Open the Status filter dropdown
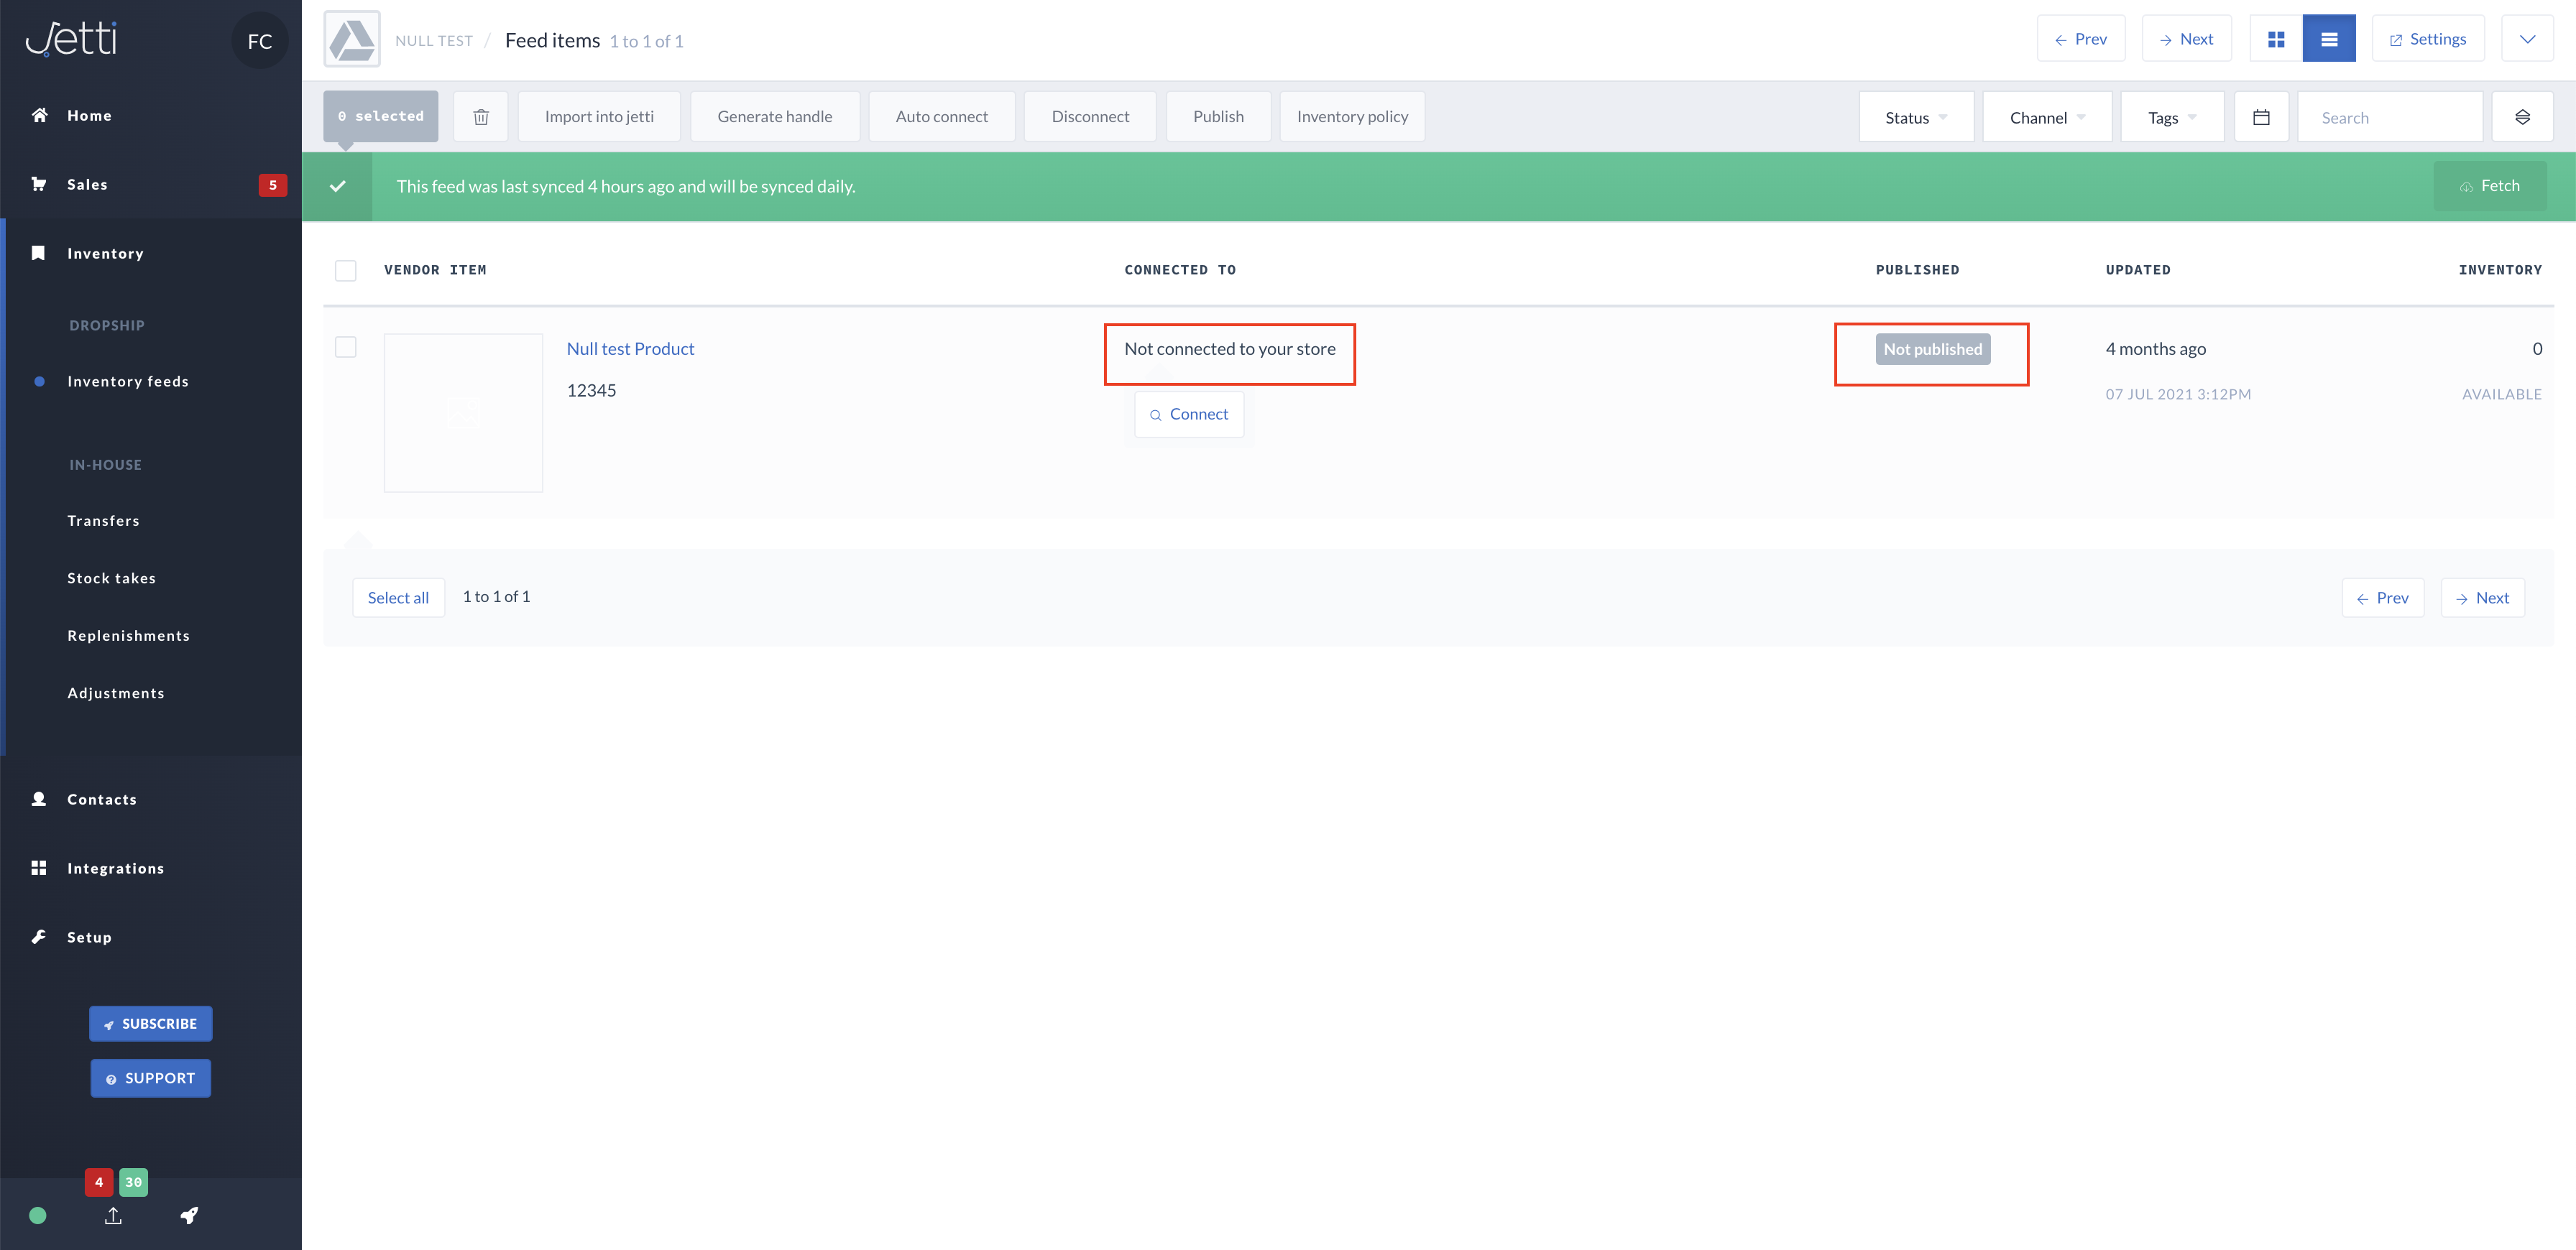 (x=1916, y=117)
